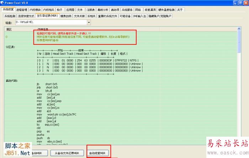The image size is (249, 158).
Task: Show the 关于 tab
Action: click(x=180, y=10)
